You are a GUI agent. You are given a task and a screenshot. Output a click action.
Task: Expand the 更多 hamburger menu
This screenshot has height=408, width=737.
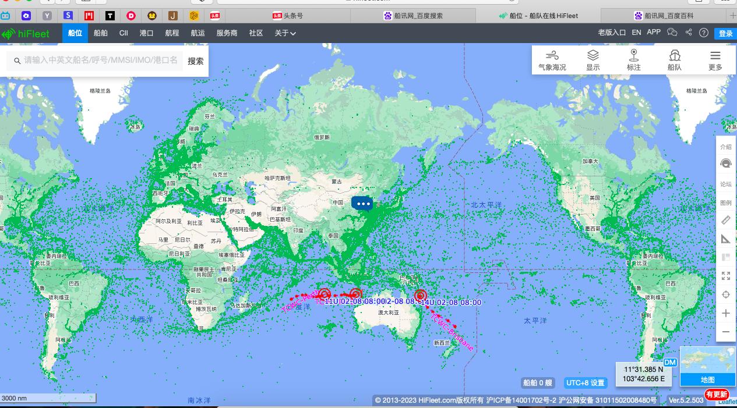715,60
